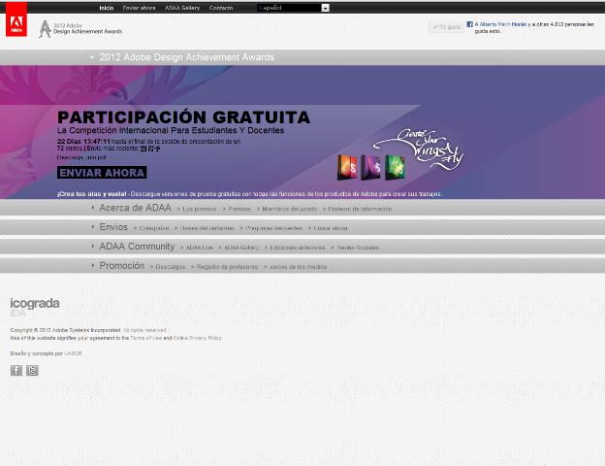Image resolution: width=605 pixels, height=466 pixels.
Task: Click the '¡Crea tus alas y vuela!' text
Action: click(x=91, y=194)
